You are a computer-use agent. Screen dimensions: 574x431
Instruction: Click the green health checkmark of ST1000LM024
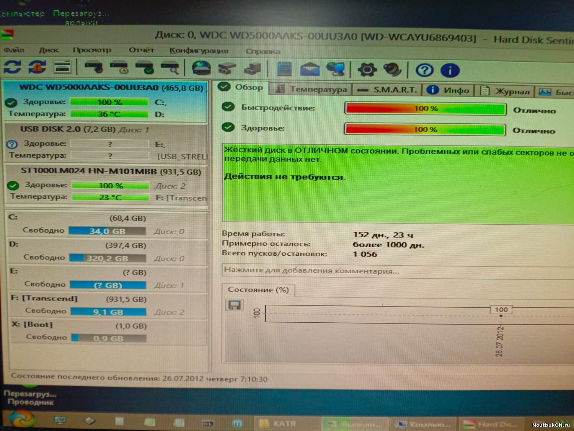click(x=13, y=186)
